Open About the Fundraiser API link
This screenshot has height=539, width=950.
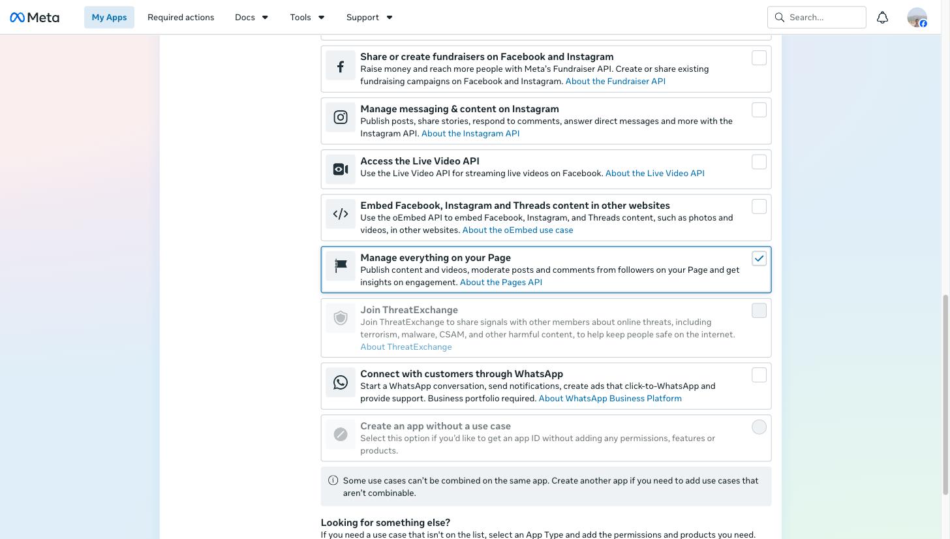(615, 82)
